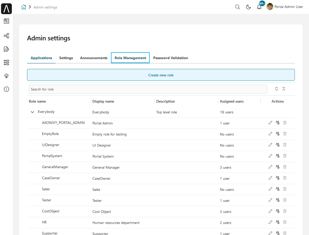Switch to the Settings tab
309x235 pixels.
pos(66,58)
